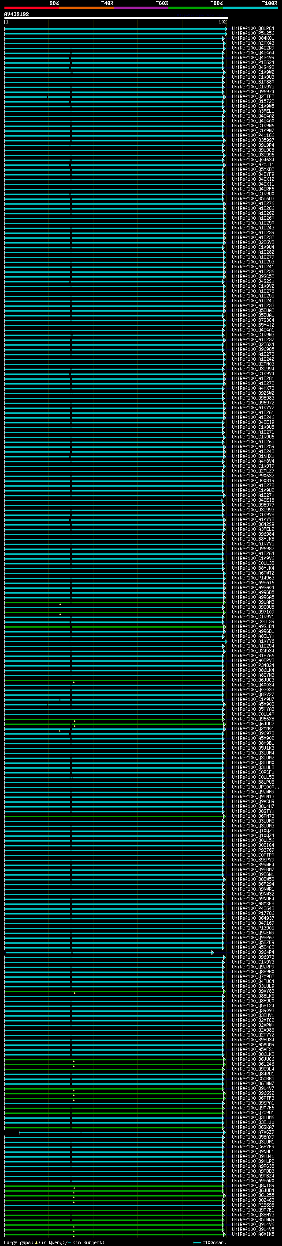Screen dimensions: 282x1246
Task: Select label UniRef100_Q2MM01
Action: [x=252, y=728]
